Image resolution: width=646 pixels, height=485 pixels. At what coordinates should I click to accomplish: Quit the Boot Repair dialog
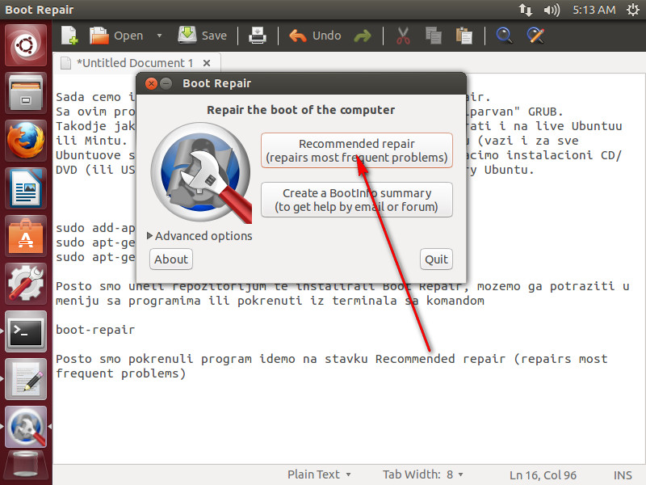click(x=436, y=259)
